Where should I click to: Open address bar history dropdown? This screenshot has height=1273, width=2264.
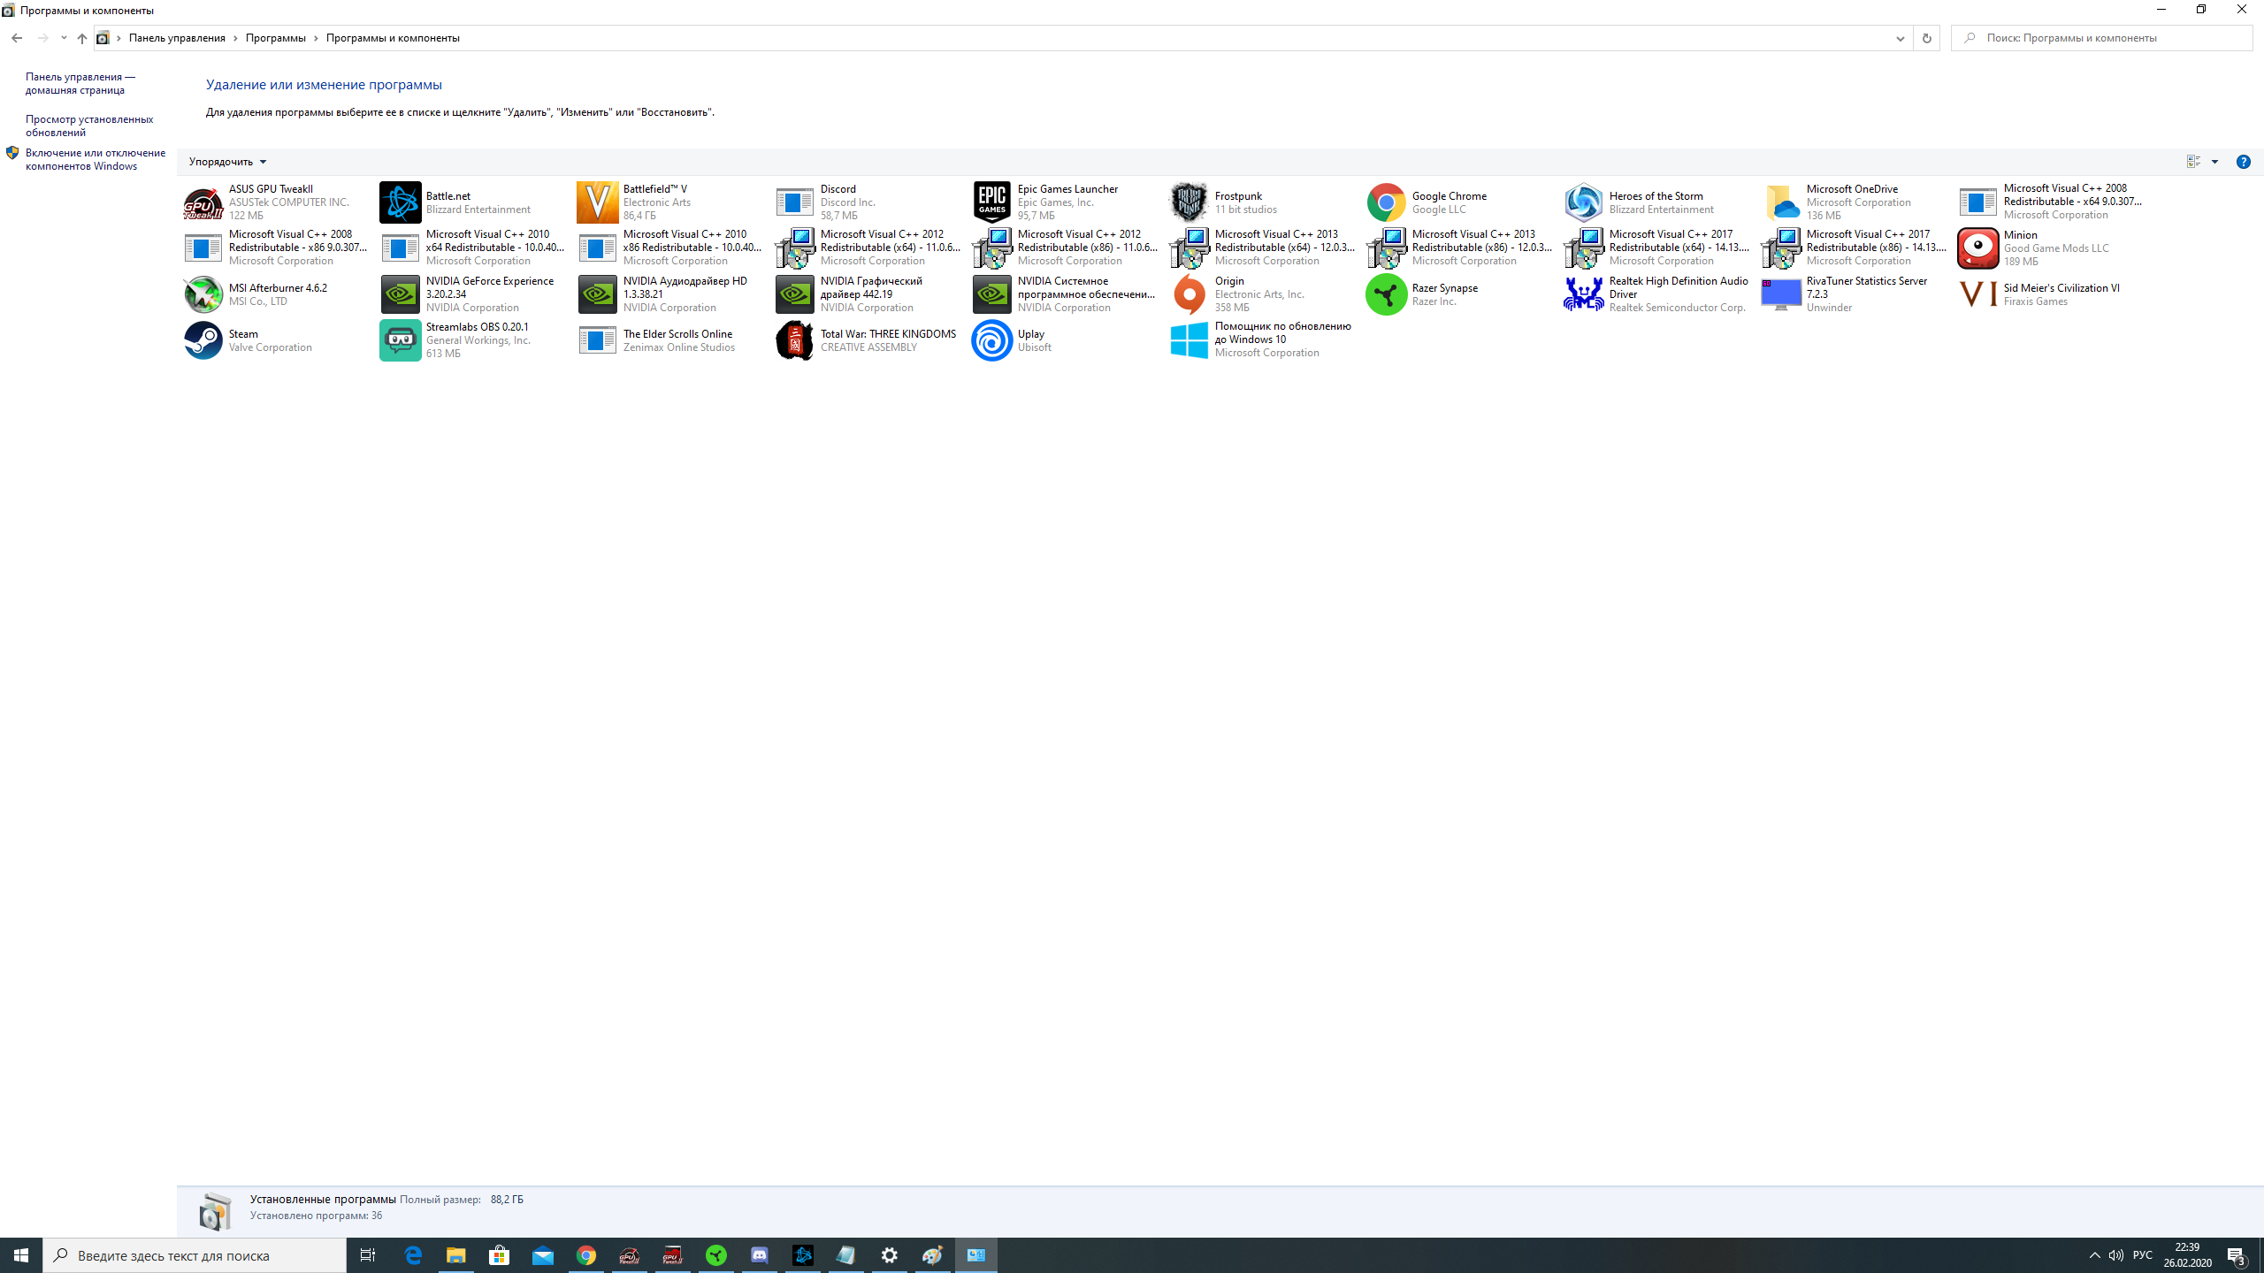click(1900, 38)
